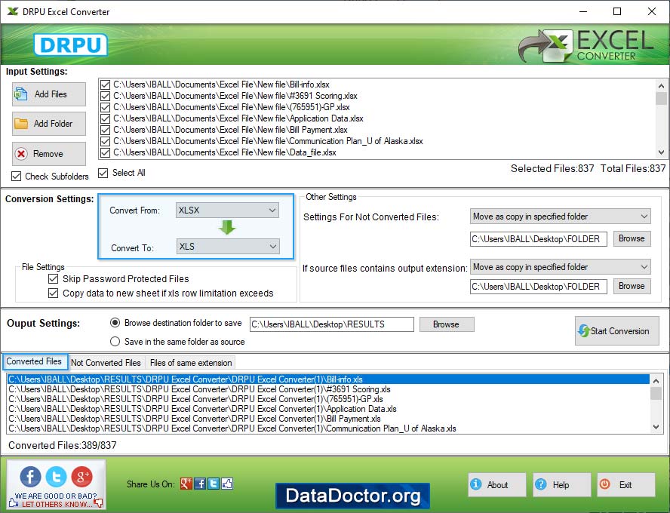Click the small thumbs-up share icon
This screenshot has height=513, width=670.
pos(227,484)
